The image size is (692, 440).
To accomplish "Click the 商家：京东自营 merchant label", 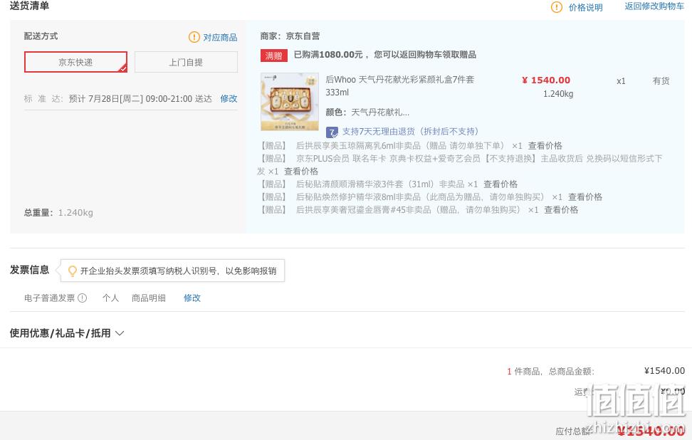I will (x=290, y=36).
